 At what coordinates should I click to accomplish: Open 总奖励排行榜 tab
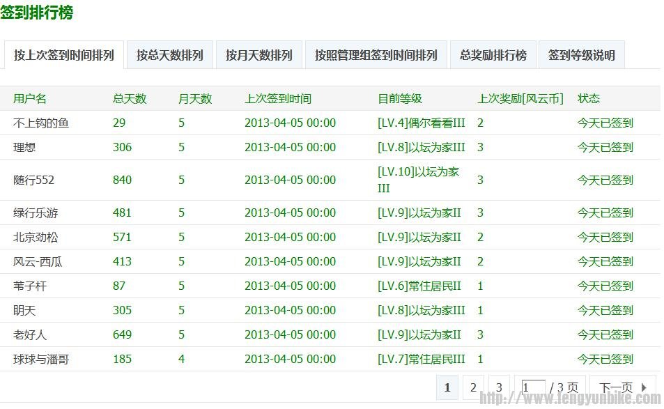pos(493,55)
